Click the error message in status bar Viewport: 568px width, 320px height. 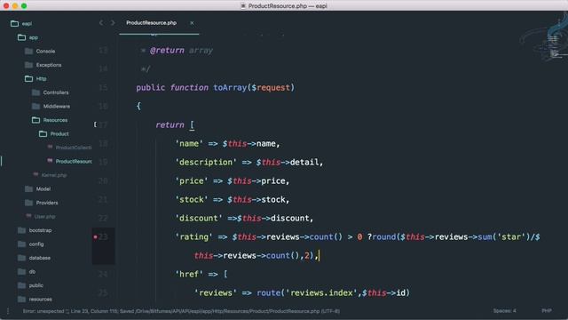181,311
